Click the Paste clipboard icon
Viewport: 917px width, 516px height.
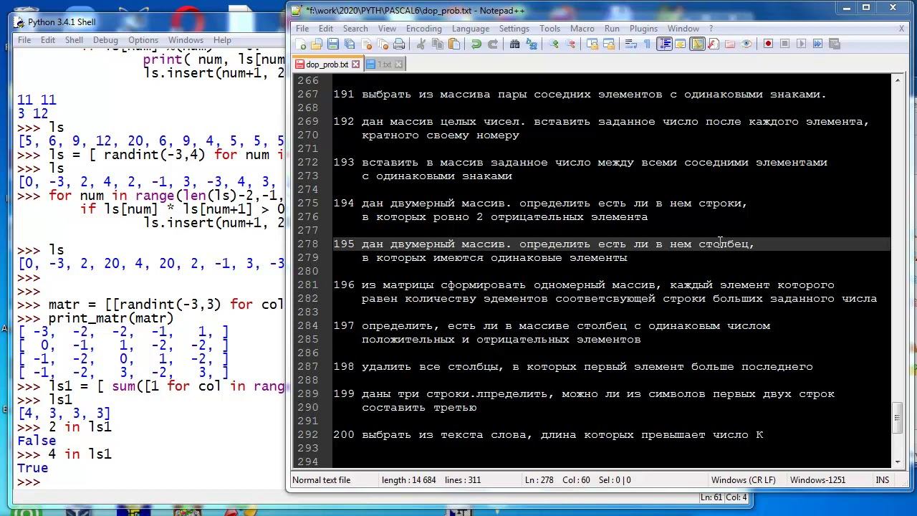point(454,44)
